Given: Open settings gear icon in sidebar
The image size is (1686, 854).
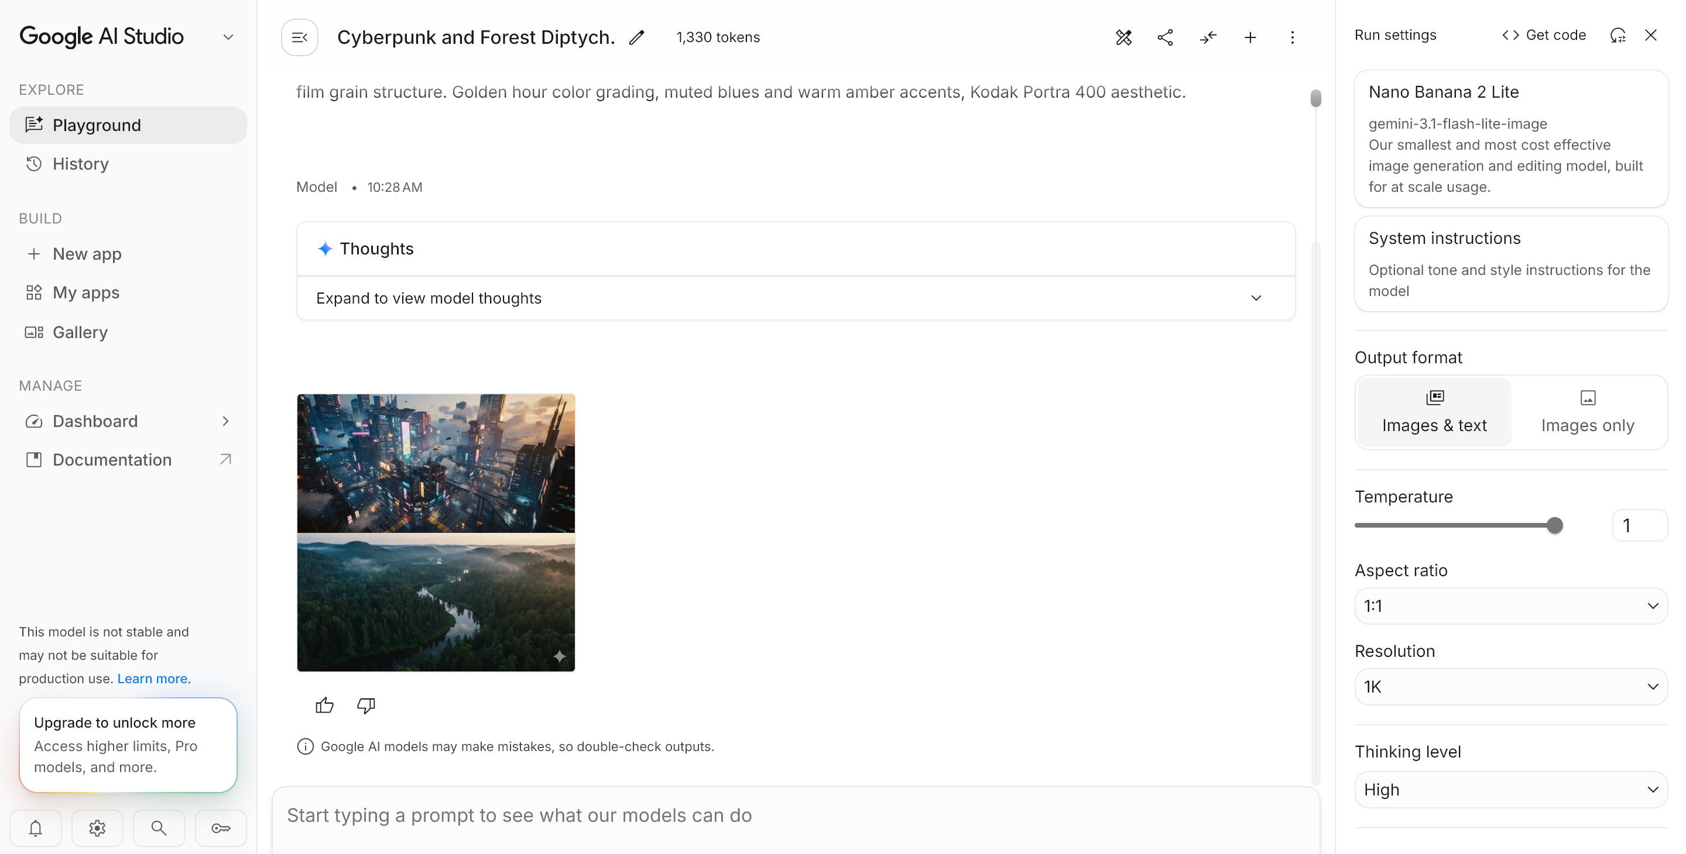Looking at the screenshot, I should [x=97, y=828].
